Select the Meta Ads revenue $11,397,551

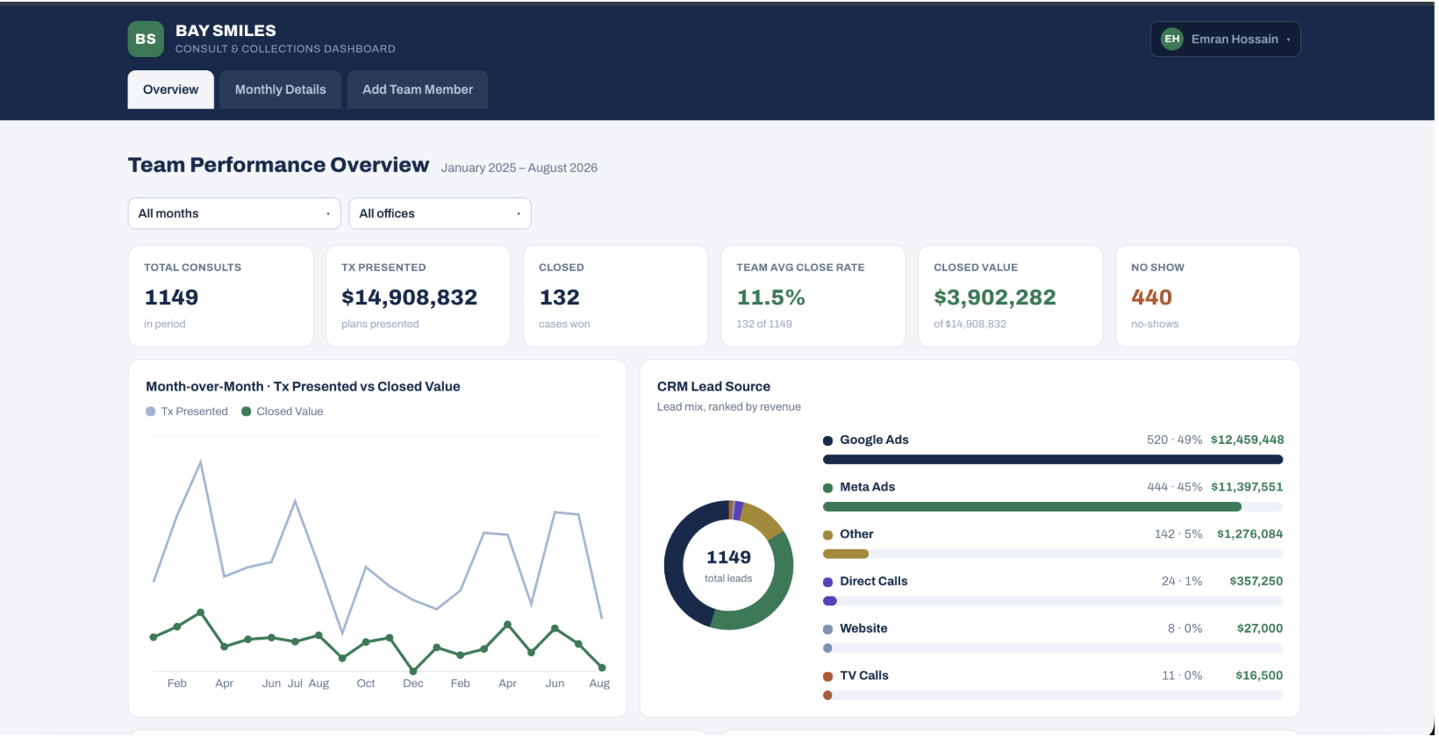coord(1247,487)
